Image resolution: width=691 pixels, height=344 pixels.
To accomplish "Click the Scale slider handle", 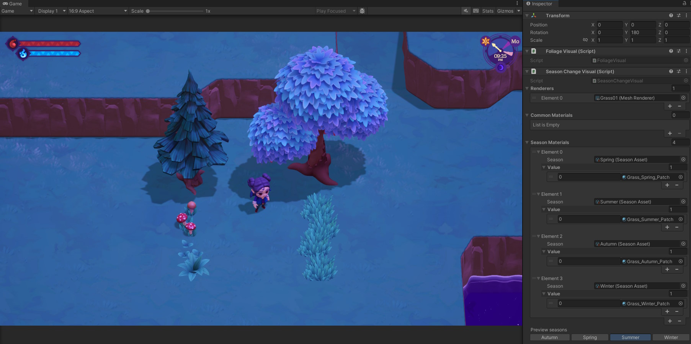I will pos(148,11).
